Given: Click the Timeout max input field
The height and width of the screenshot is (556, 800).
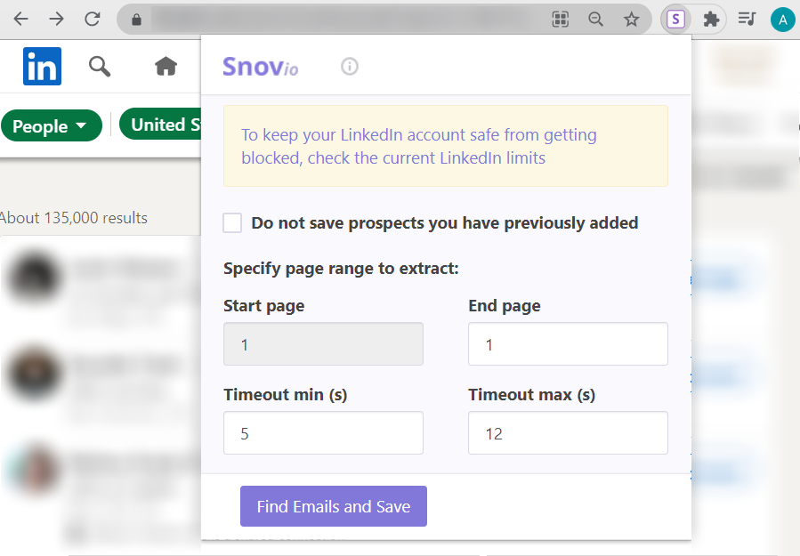Looking at the screenshot, I should 568,433.
